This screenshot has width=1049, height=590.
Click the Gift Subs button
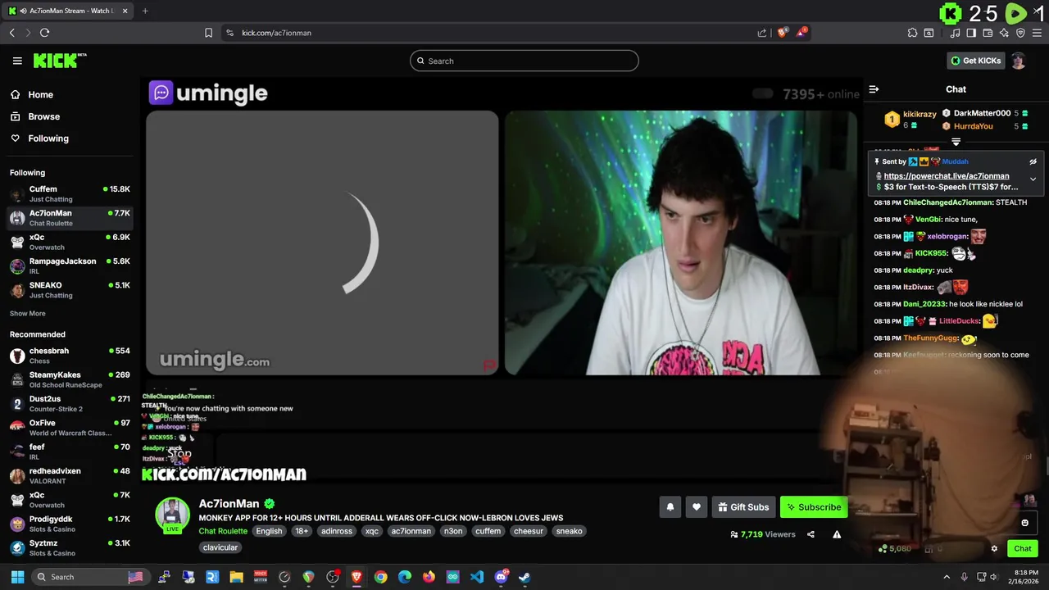pos(743,507)
